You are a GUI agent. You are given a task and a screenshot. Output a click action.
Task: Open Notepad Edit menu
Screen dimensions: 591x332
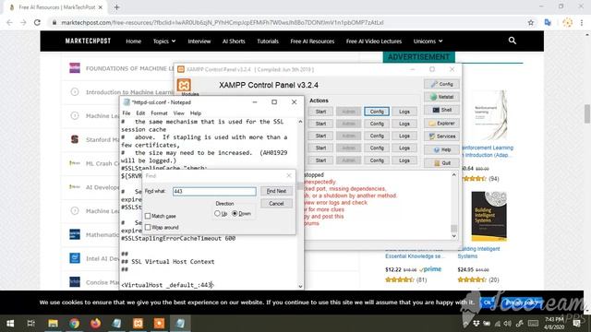click(140, 113)
